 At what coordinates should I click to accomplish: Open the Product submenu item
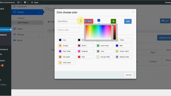coord(21,18)
